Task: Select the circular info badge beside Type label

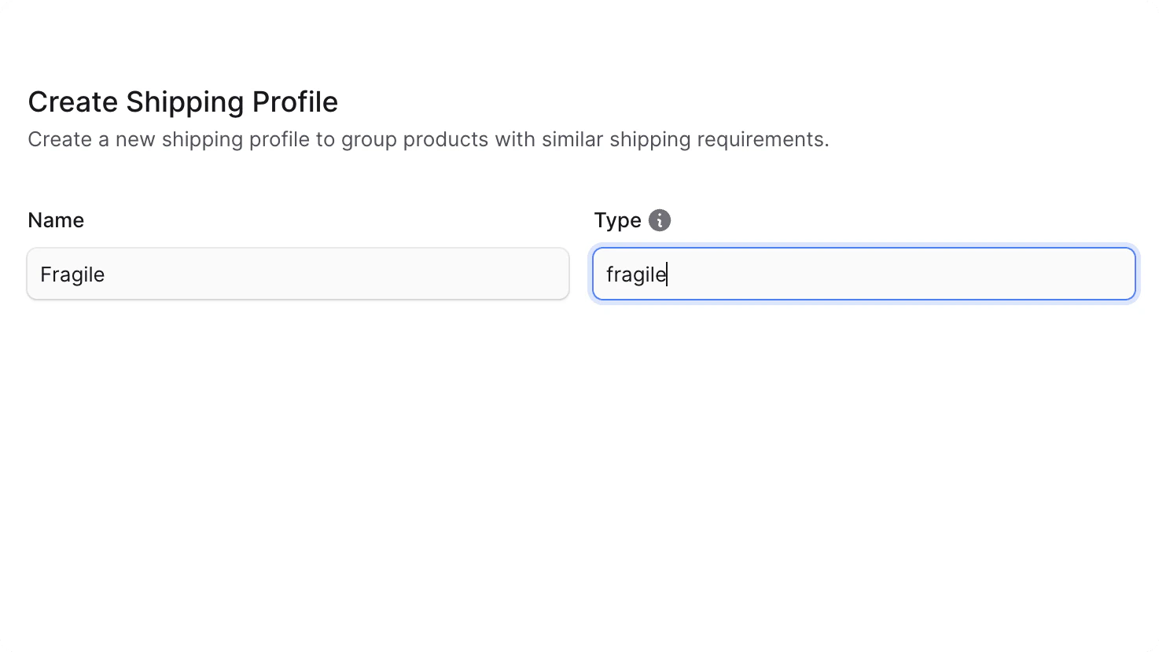Action: [659, 220]
